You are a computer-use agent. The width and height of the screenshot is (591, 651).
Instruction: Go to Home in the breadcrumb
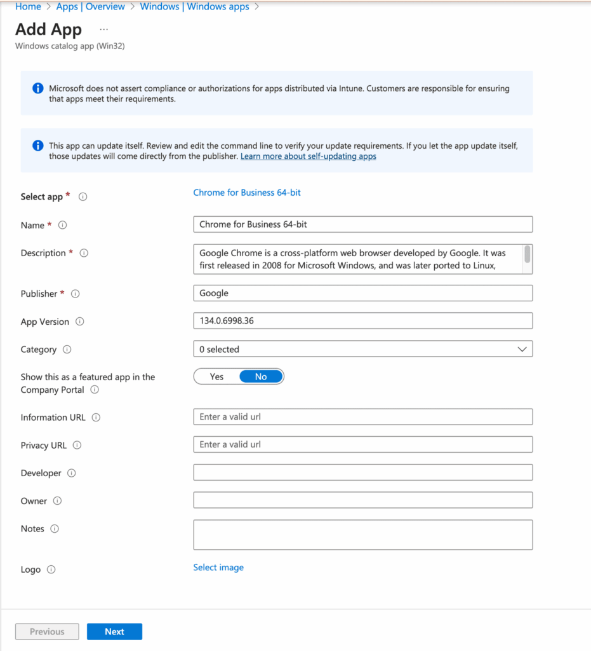(28, 6)
